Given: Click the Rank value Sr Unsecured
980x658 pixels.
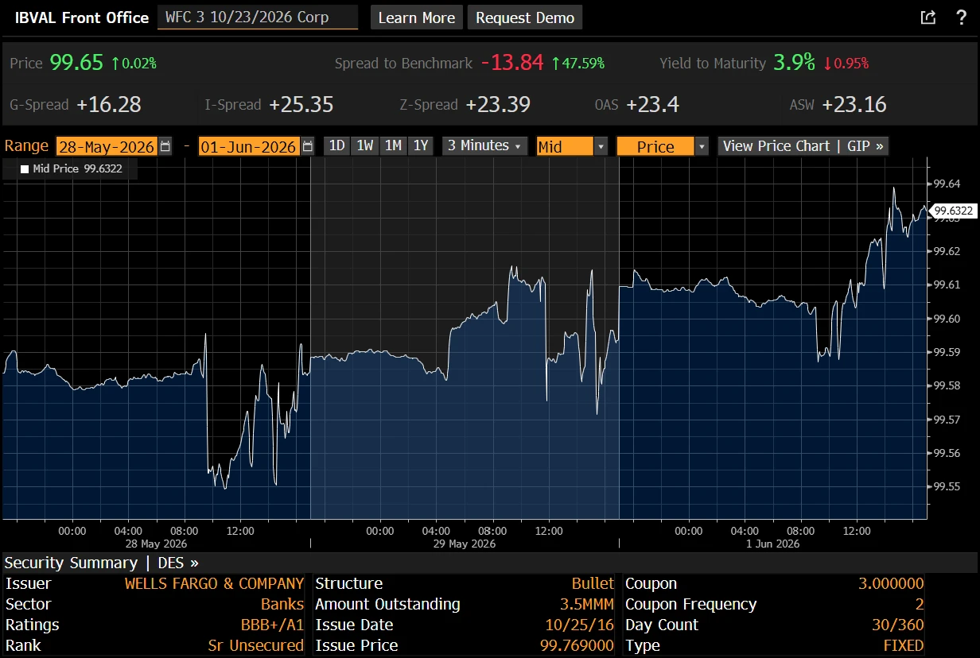Looking at the screenshot, I should coord(256,645).
